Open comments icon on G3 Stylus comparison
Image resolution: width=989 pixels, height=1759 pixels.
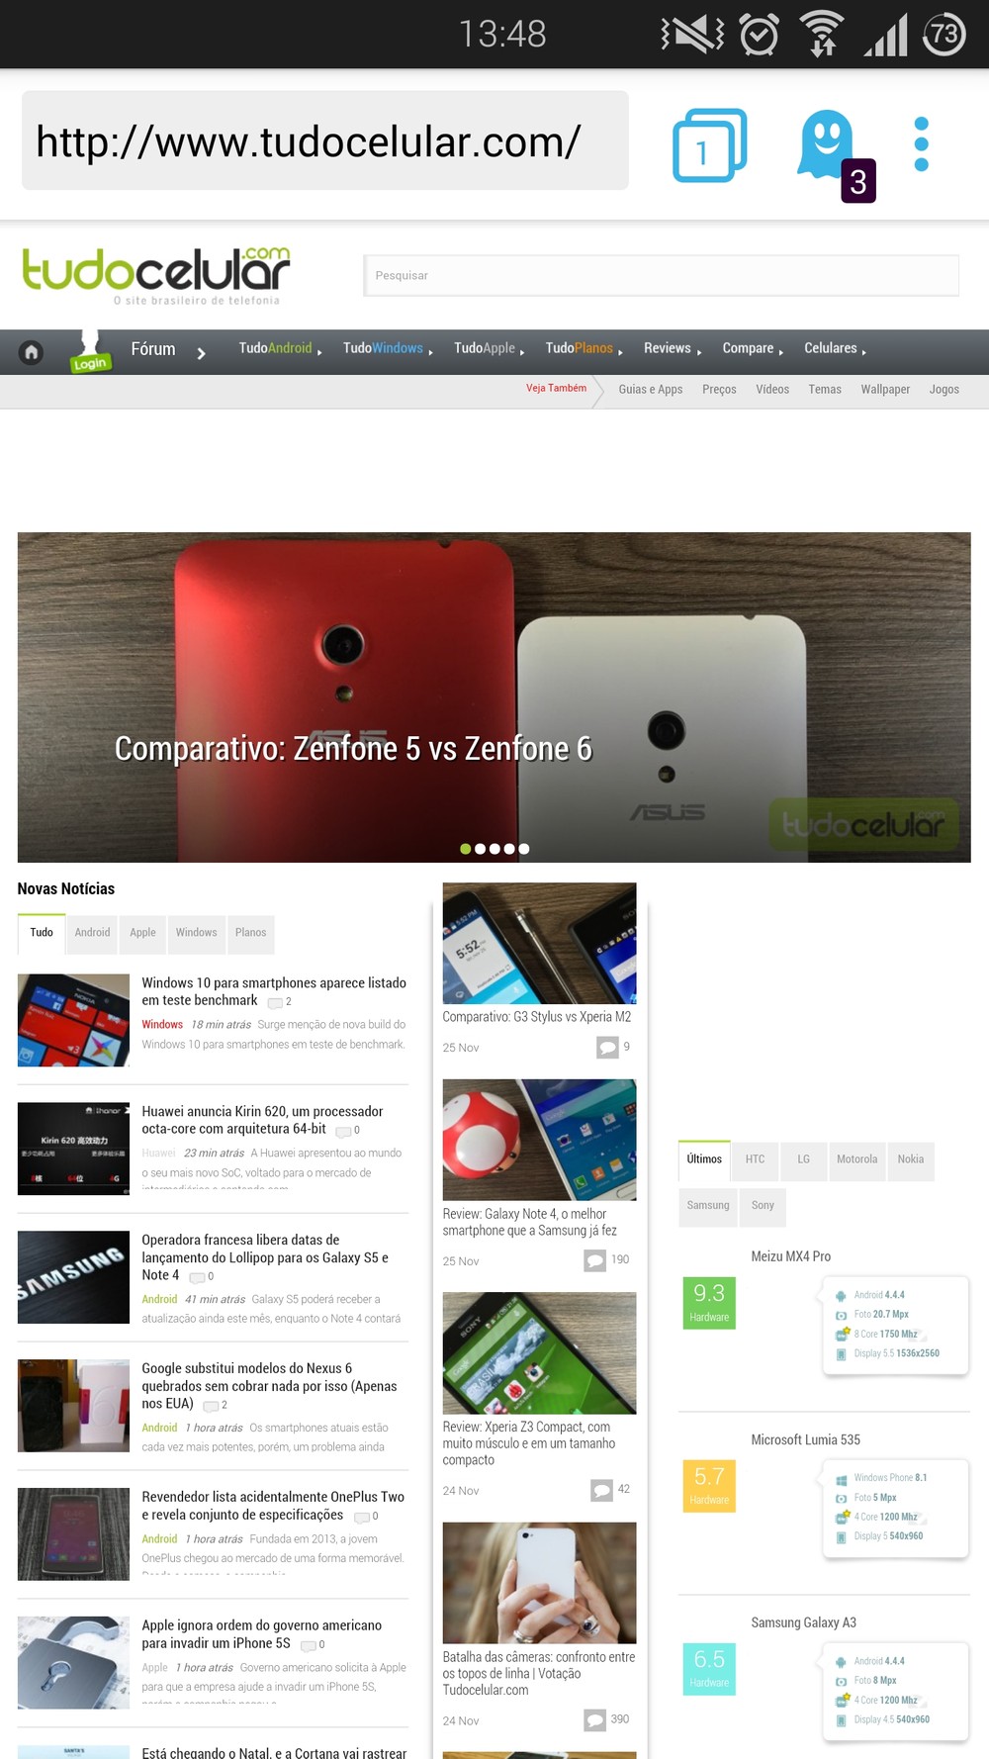coord(607,1047)
